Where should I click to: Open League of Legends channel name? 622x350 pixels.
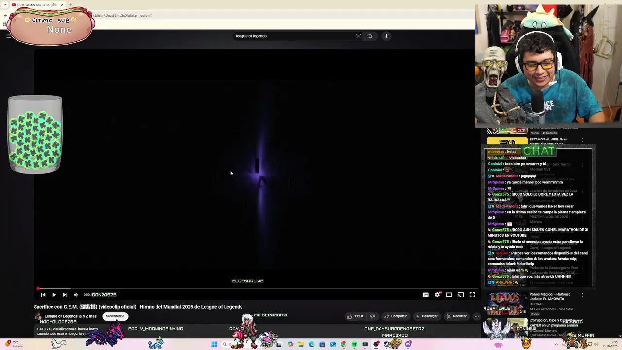61,316
